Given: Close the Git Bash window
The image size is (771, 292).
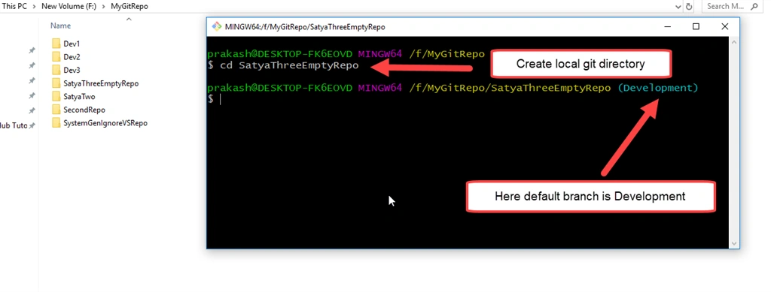Looking at the screenshot, I should coord(725,26).
